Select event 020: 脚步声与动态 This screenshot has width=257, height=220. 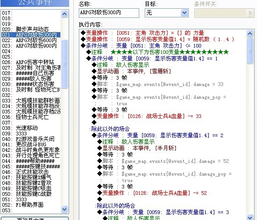(x=31, y=29)
